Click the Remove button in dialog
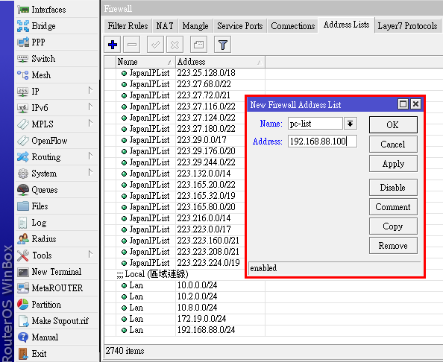The height and width of the screenshot is (362, 443). 393,246
